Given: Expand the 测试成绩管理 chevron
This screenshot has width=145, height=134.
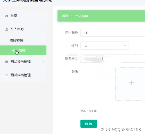Looking at the screenshot, I should pyautogui.click(x=43, y=75).
